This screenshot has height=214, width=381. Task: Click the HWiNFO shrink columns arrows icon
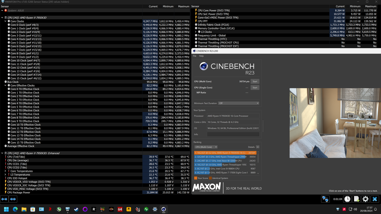(13, 199)
